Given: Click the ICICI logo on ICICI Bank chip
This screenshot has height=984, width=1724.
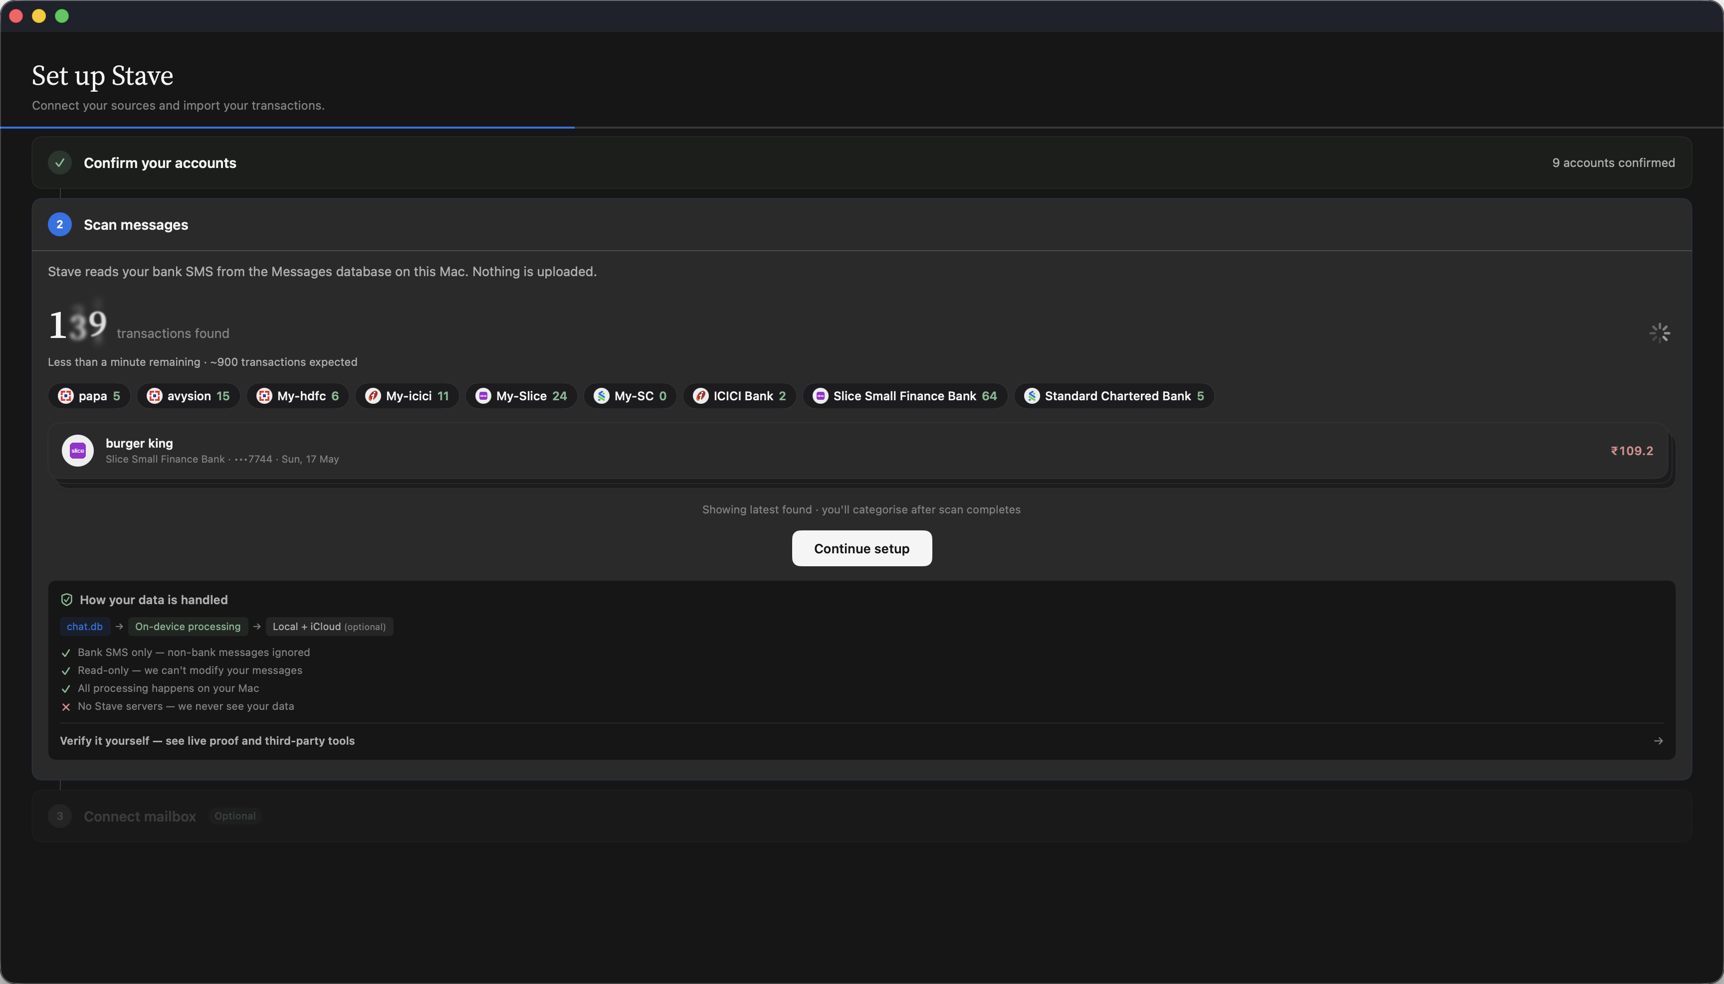Looking at the screenshot, I should [701, 396].
